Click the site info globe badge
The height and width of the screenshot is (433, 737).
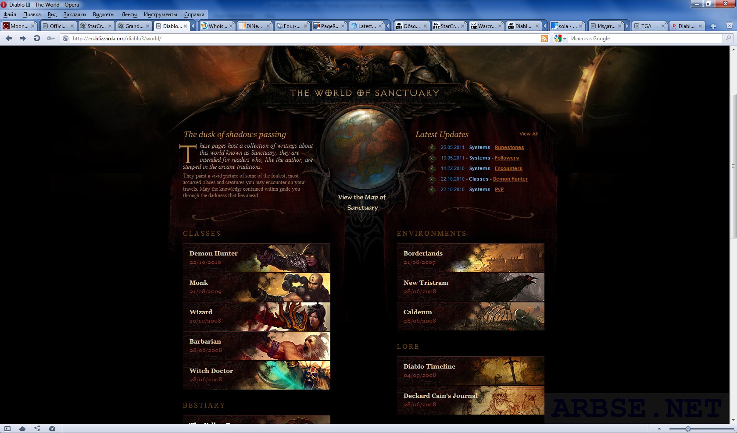coord(65,39)
